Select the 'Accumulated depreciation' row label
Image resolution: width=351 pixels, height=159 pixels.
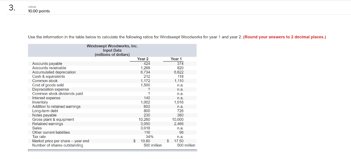[54, 72]
